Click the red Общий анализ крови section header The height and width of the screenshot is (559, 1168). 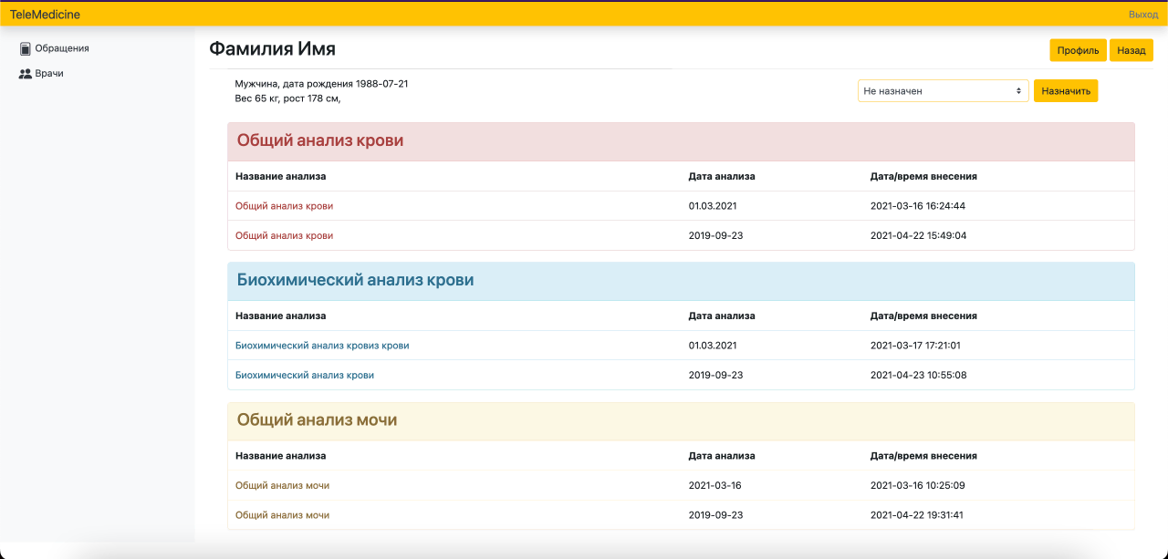(x=320, y=141)
